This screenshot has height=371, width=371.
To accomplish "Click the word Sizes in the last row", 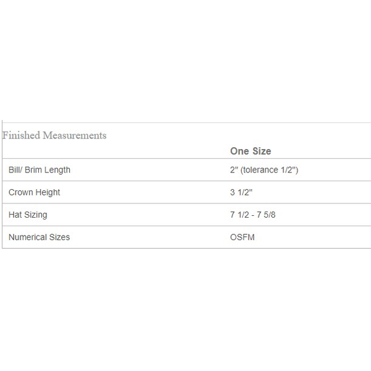I will tap(59, 237).
